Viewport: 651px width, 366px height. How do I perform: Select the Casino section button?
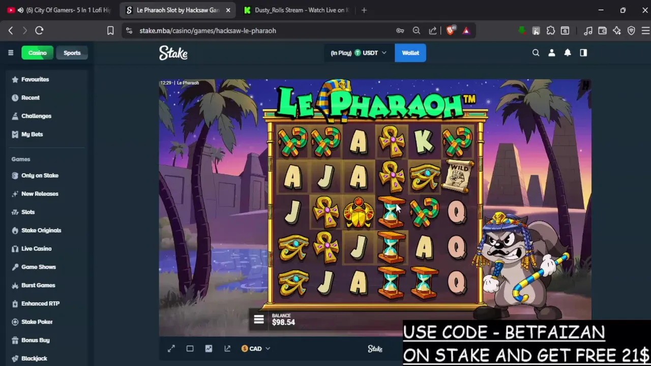click(37, 53)
